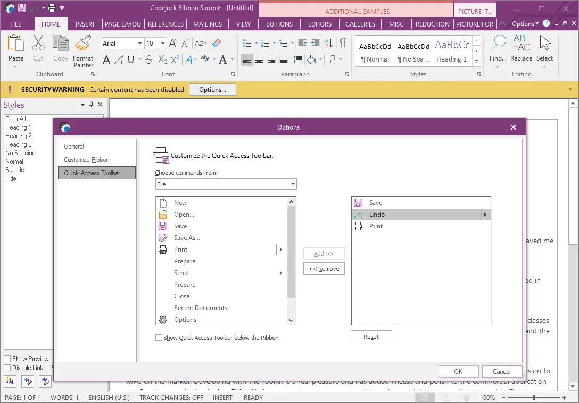Switch to the INSERT ribbon tab
The width and height of the screenshot is (579, 403).
[x=85, y=24]
